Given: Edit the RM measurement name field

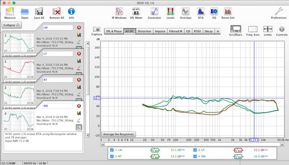Looking at the screenshot, I should coord(58,106).
